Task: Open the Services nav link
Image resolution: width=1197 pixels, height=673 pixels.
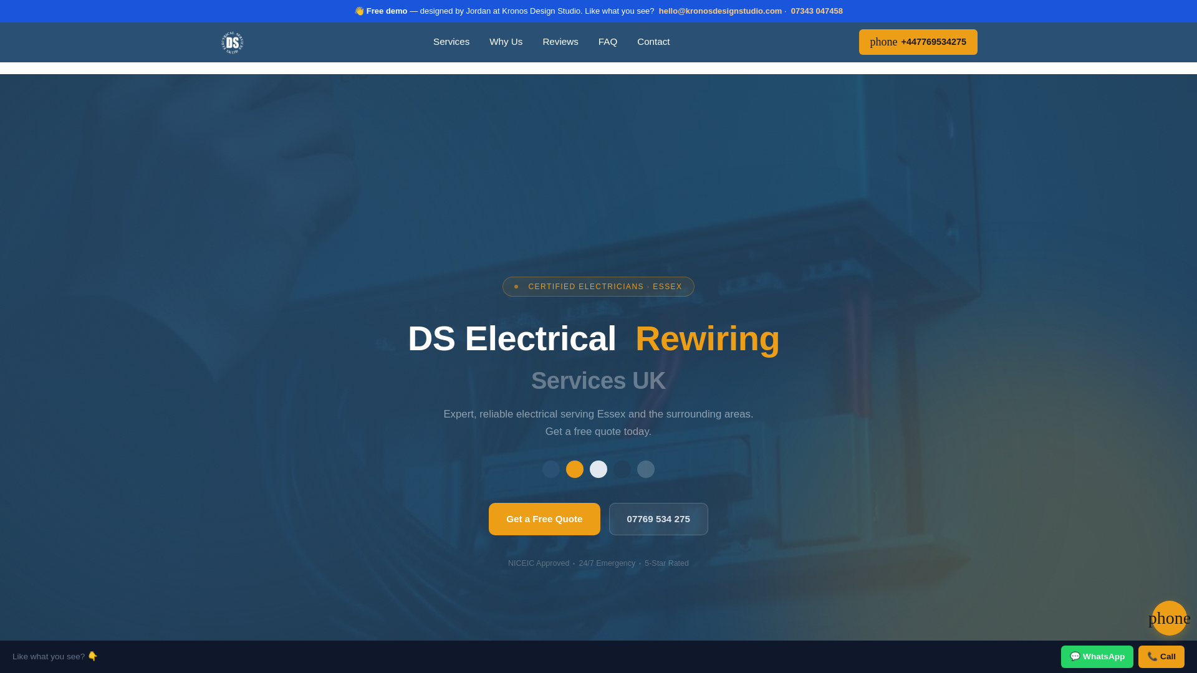Action: [451, 42]
